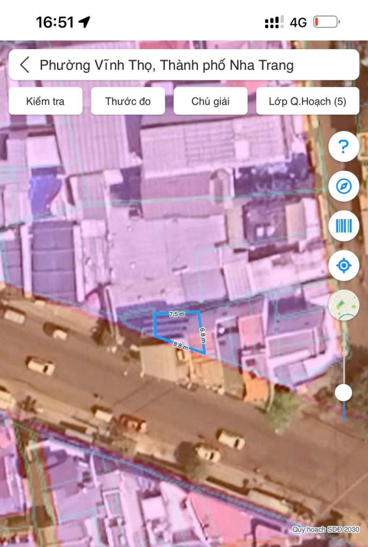This screenshot has height=547, width=368.
Task: Tap the 7.5 m measurement label
Action: point(177,315)
